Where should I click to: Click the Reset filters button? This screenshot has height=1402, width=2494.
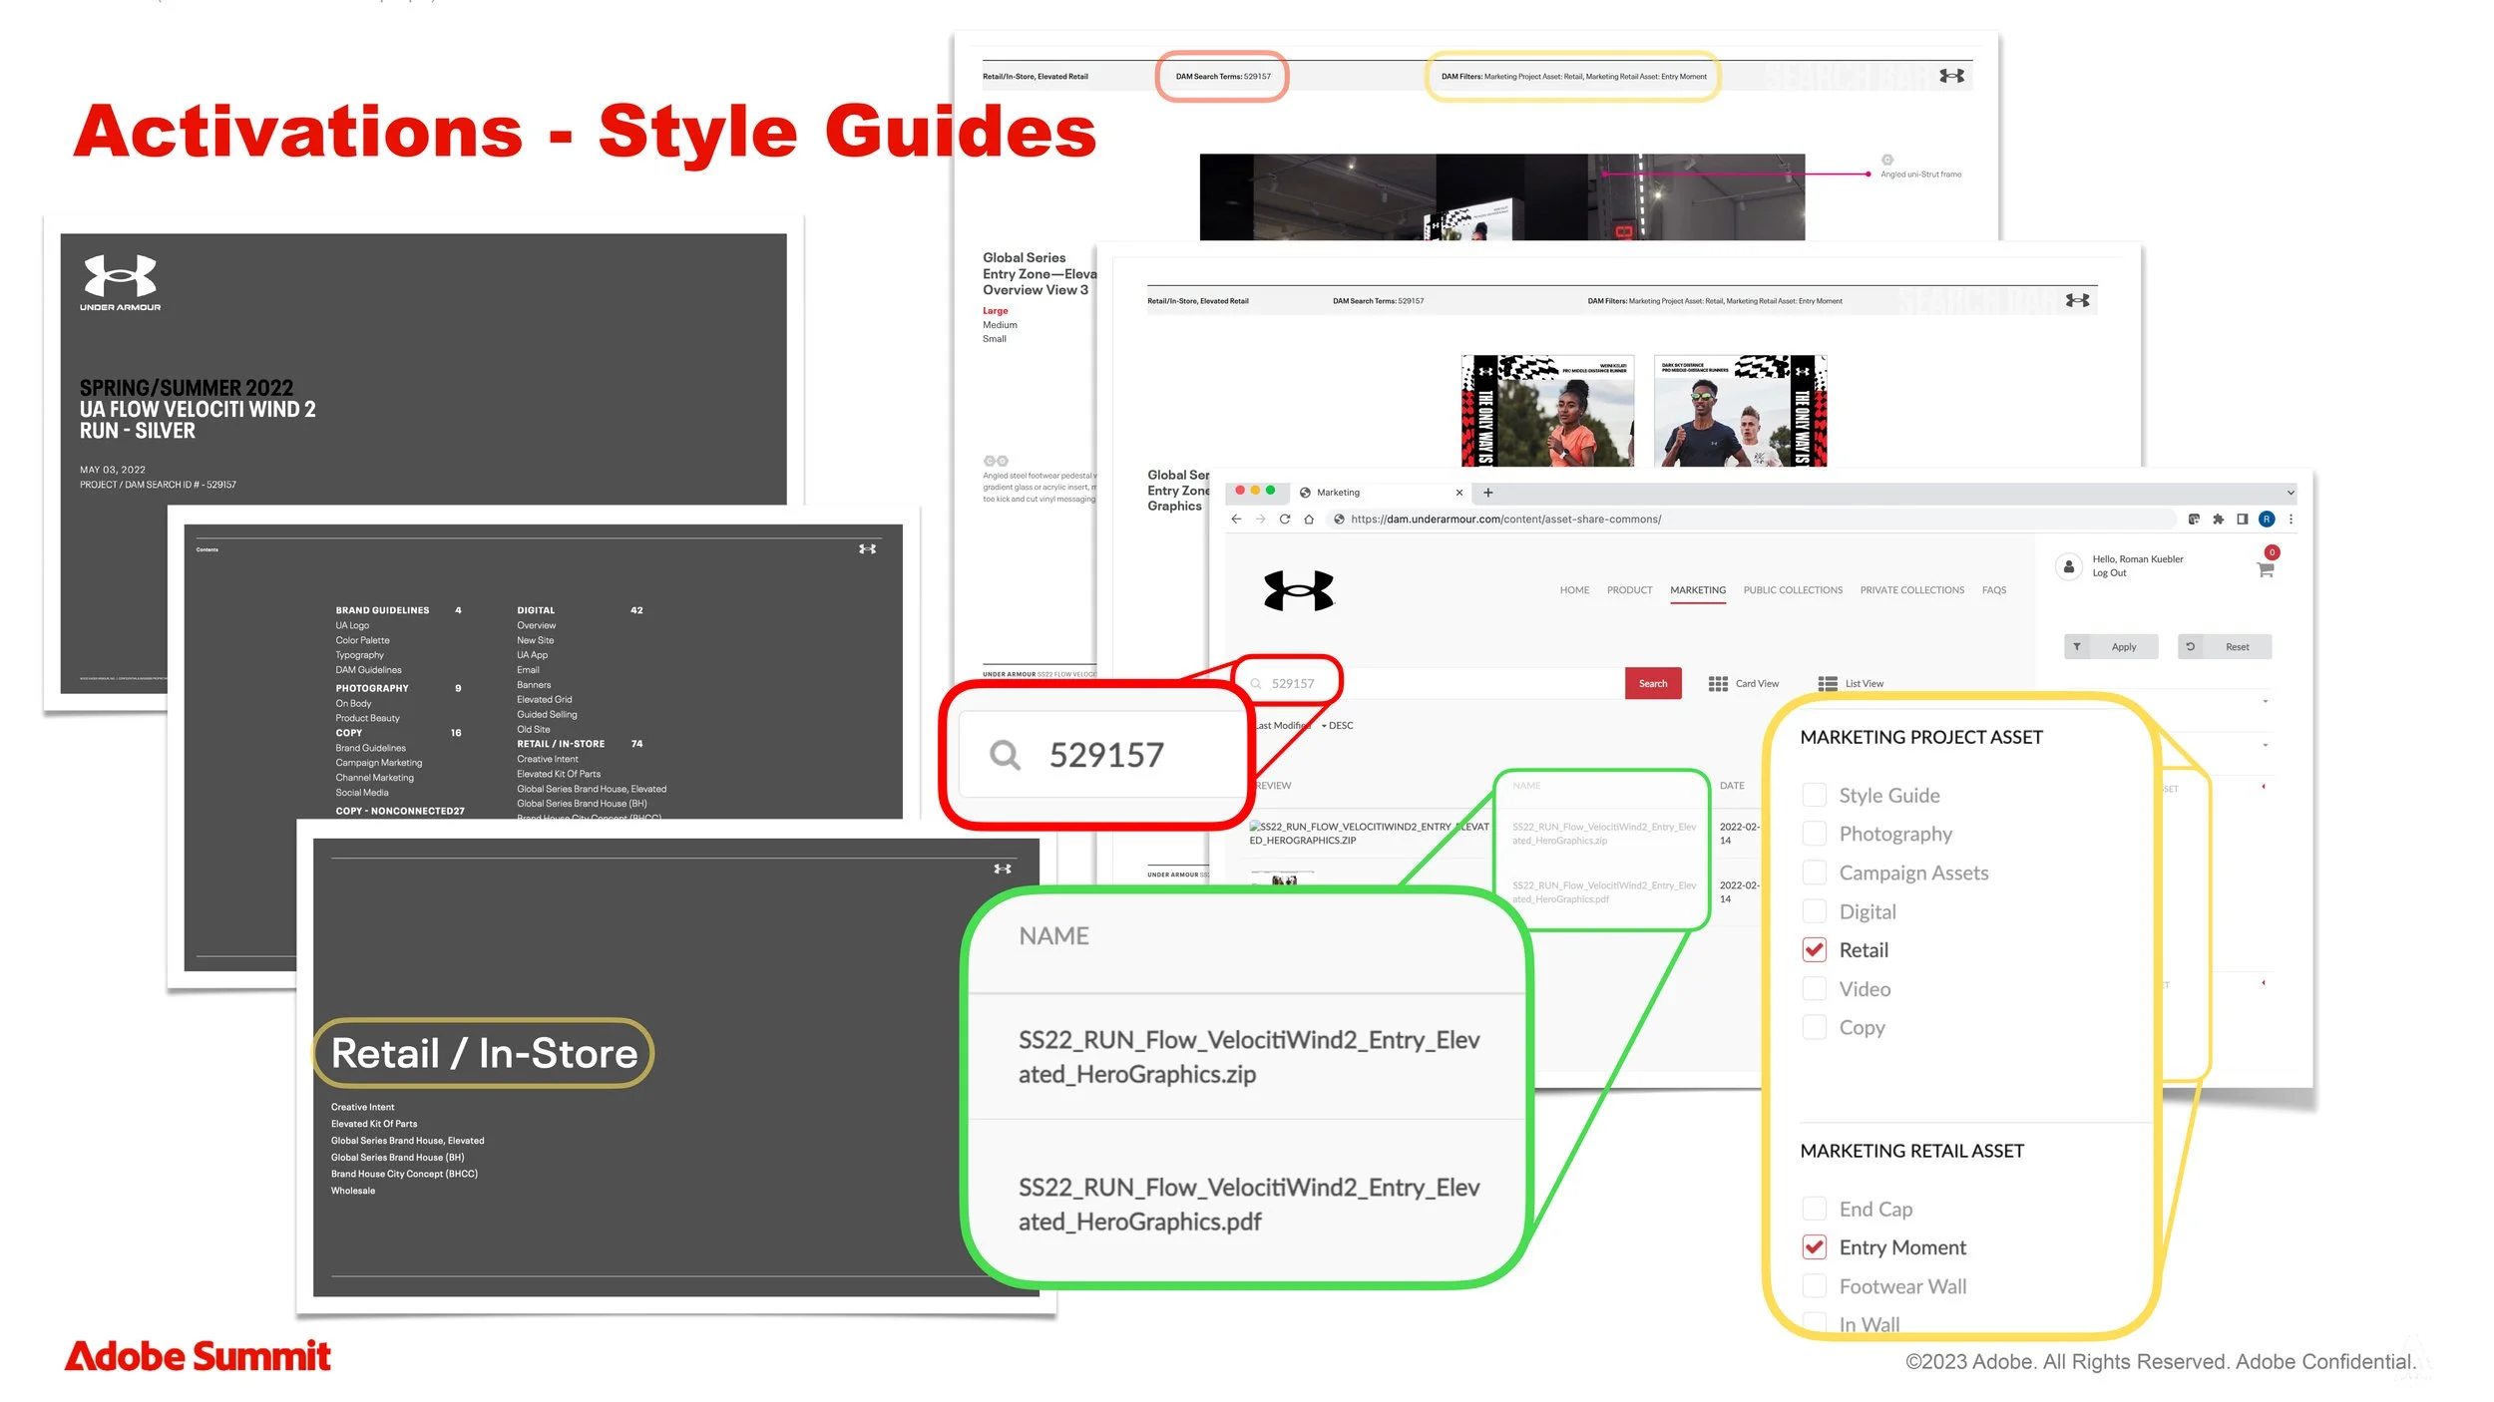coord(2225,647)
